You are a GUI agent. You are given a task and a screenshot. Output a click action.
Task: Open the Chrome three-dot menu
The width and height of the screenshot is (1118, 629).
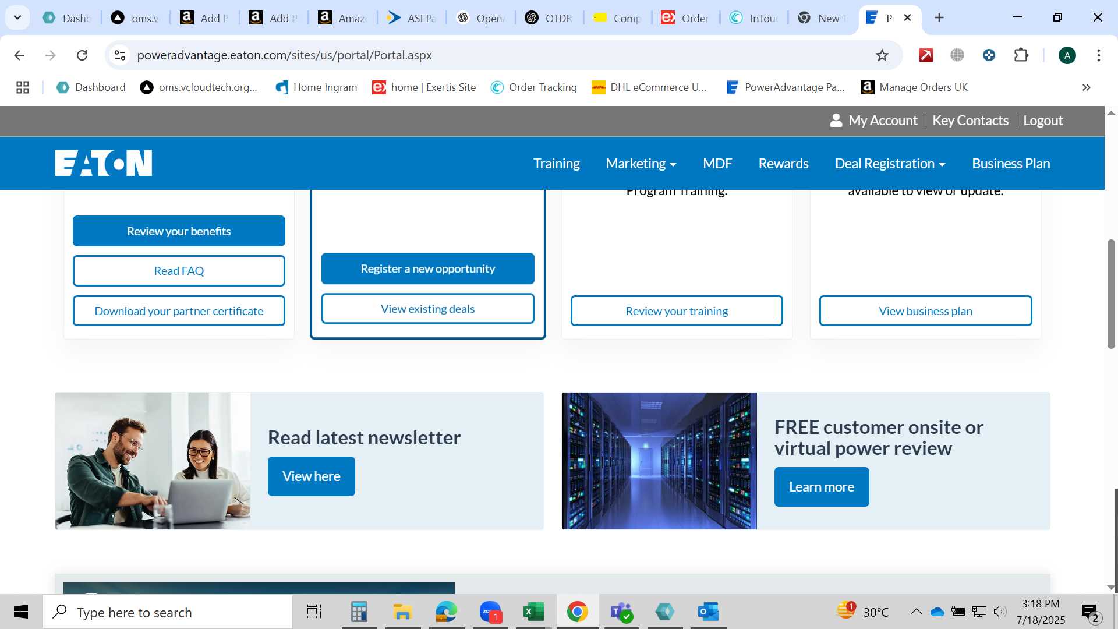[1099, 55]
